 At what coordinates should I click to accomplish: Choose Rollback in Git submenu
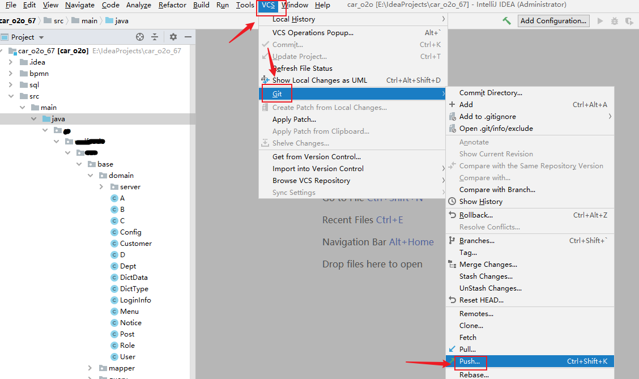pyautogui.click(x=530, y=215)
